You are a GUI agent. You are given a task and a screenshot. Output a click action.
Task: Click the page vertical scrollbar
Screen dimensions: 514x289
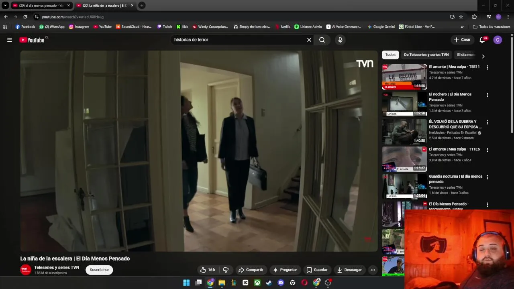[512, 84]
